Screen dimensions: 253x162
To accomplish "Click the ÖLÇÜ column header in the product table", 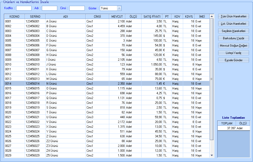I will pyautogui.click(x=133, y=16).
